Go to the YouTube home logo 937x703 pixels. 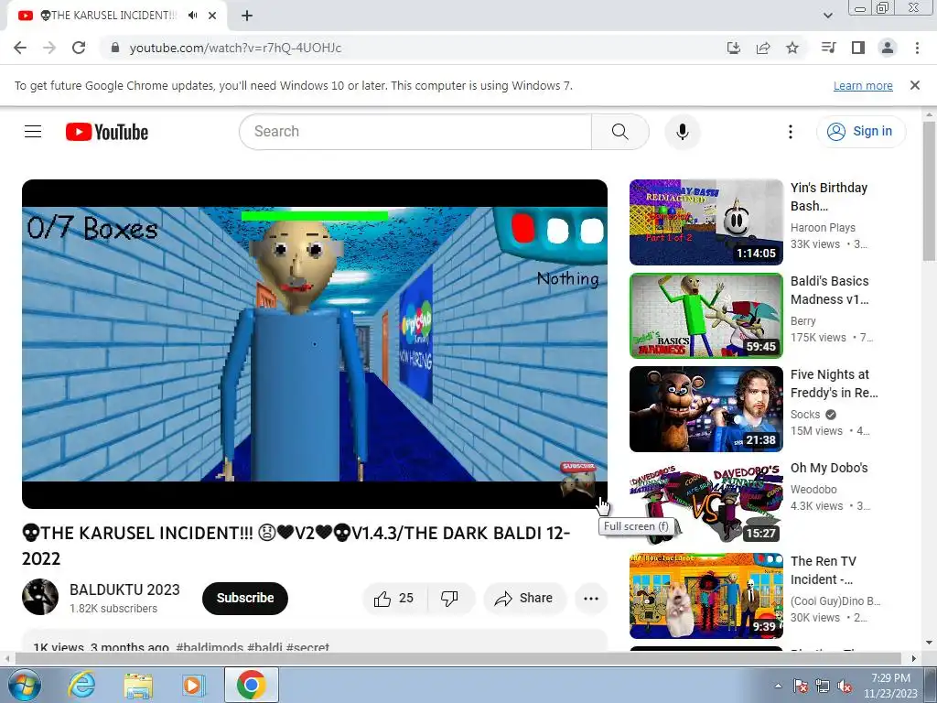click(107, 132)
